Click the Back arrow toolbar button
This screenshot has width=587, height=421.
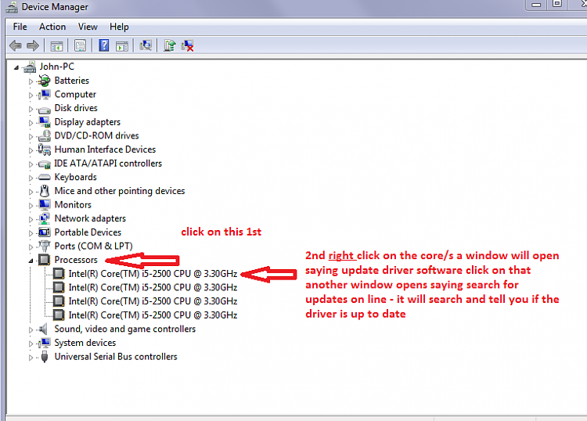click(x=16, y=45)
